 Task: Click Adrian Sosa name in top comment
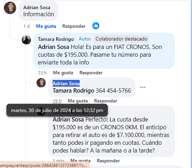[37, 7]
